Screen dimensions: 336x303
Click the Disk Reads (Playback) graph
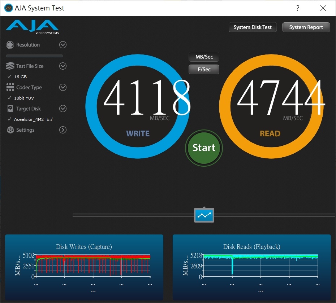point(260,266)
